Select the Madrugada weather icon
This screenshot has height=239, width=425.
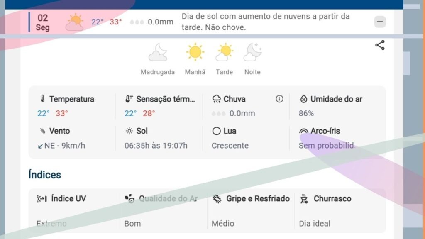158,53
